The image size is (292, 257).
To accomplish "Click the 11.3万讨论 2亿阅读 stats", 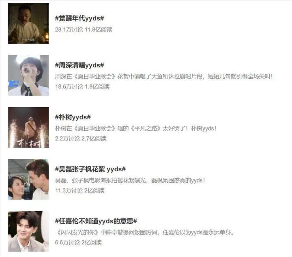I will [80, 190].
